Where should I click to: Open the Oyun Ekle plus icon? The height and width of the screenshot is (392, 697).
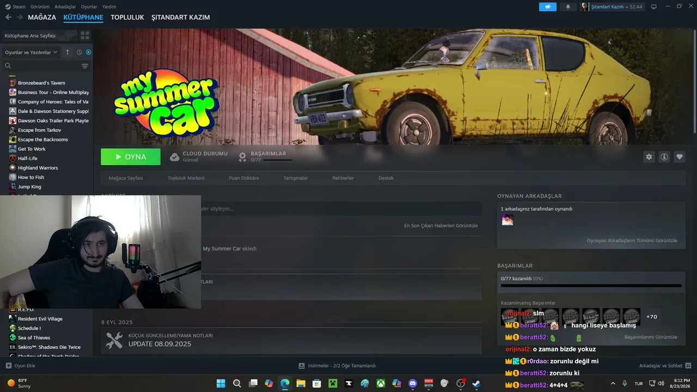click(8, 366)
